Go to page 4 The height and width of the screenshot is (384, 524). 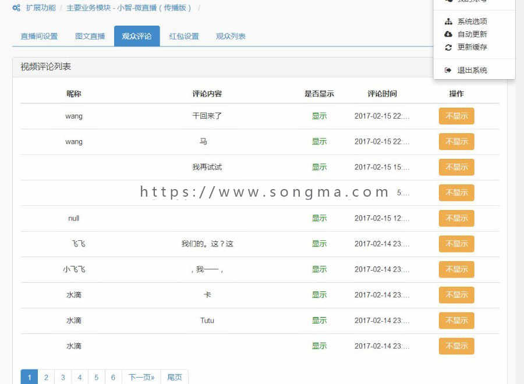[80, 378]
